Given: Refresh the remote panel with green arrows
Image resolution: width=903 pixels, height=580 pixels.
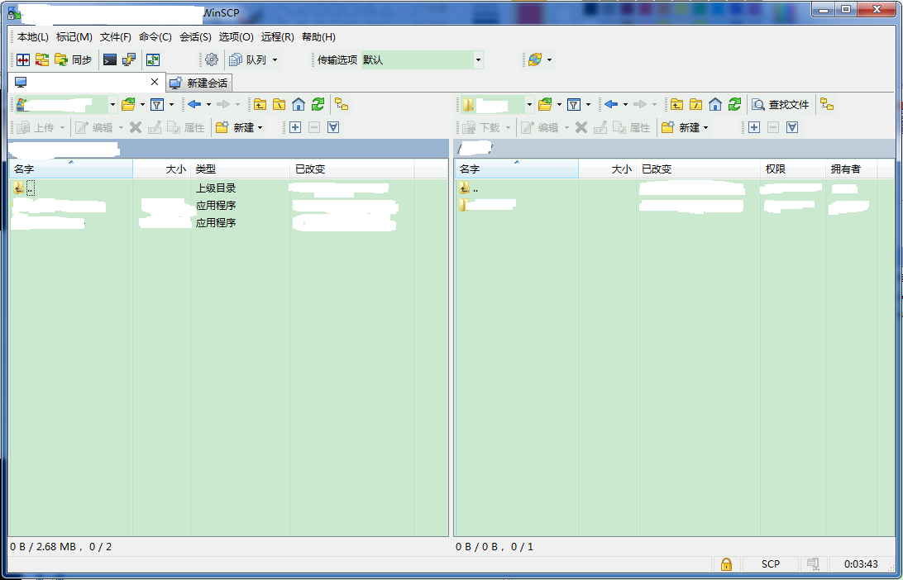Looking at the screenshot, I should pos(735,105).
